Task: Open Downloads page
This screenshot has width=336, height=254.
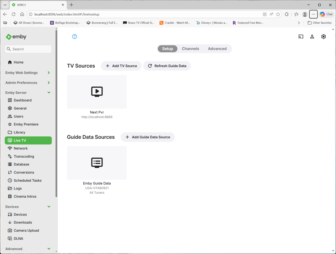Action: pyautogui.click(x=28, y=222)
